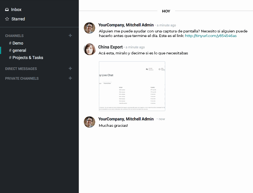
Task: Click the Starred star icon
Action: [7, 19]
